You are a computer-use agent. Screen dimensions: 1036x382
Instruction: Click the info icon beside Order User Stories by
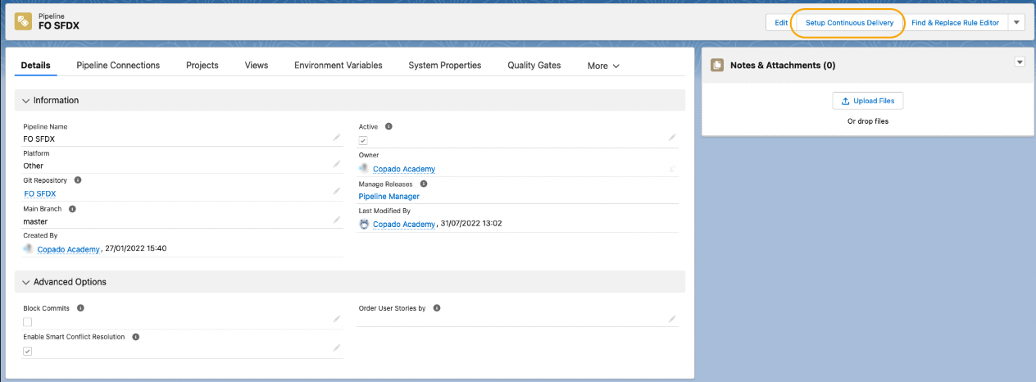436,308
